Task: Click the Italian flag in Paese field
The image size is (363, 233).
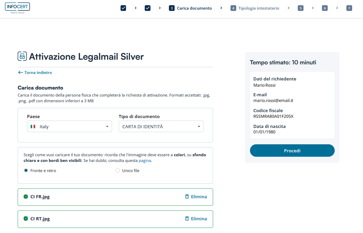Action: (33, 127)
